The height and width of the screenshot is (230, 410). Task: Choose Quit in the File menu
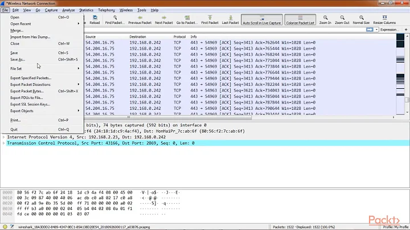42,129
